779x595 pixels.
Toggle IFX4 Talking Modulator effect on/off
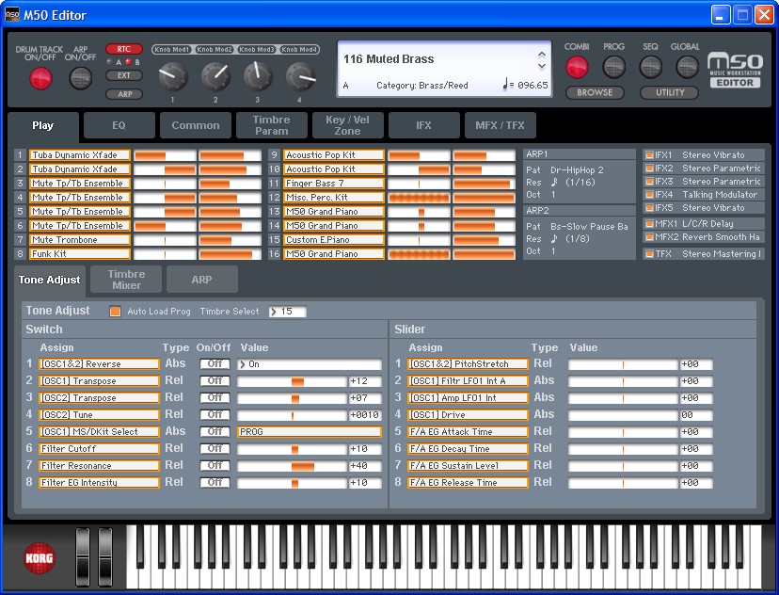[x=649, y=195]
